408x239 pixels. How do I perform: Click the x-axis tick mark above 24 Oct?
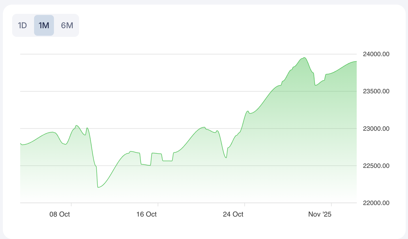point(245,204)
